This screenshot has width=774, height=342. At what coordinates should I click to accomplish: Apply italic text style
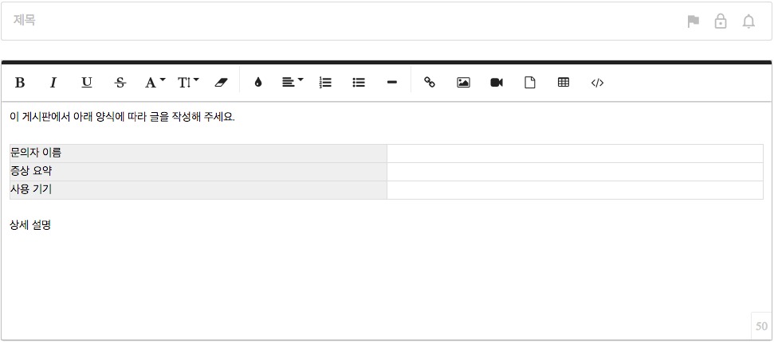[53, 83]
